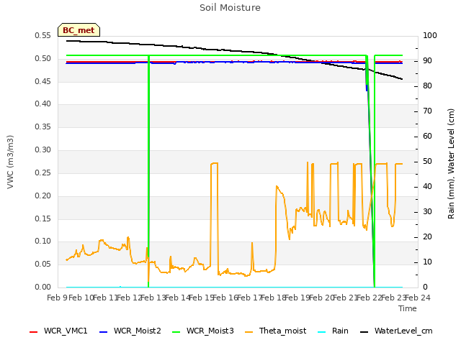Click the 10 right axis tick
Viewport: 461px width, 345px height.
427,262
